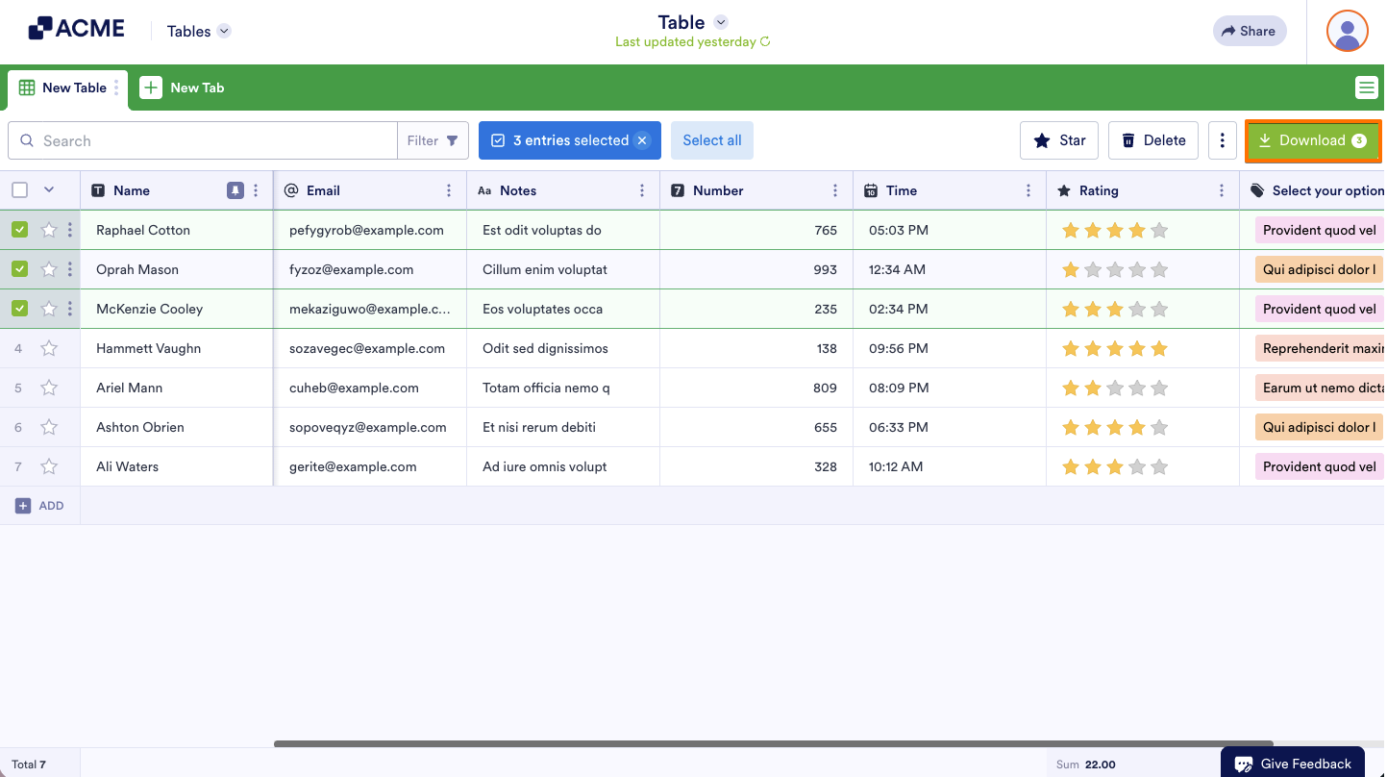Star the Raphael Cotton row
The width and height of the screenshot is (1387, 777).
[49, 230]
